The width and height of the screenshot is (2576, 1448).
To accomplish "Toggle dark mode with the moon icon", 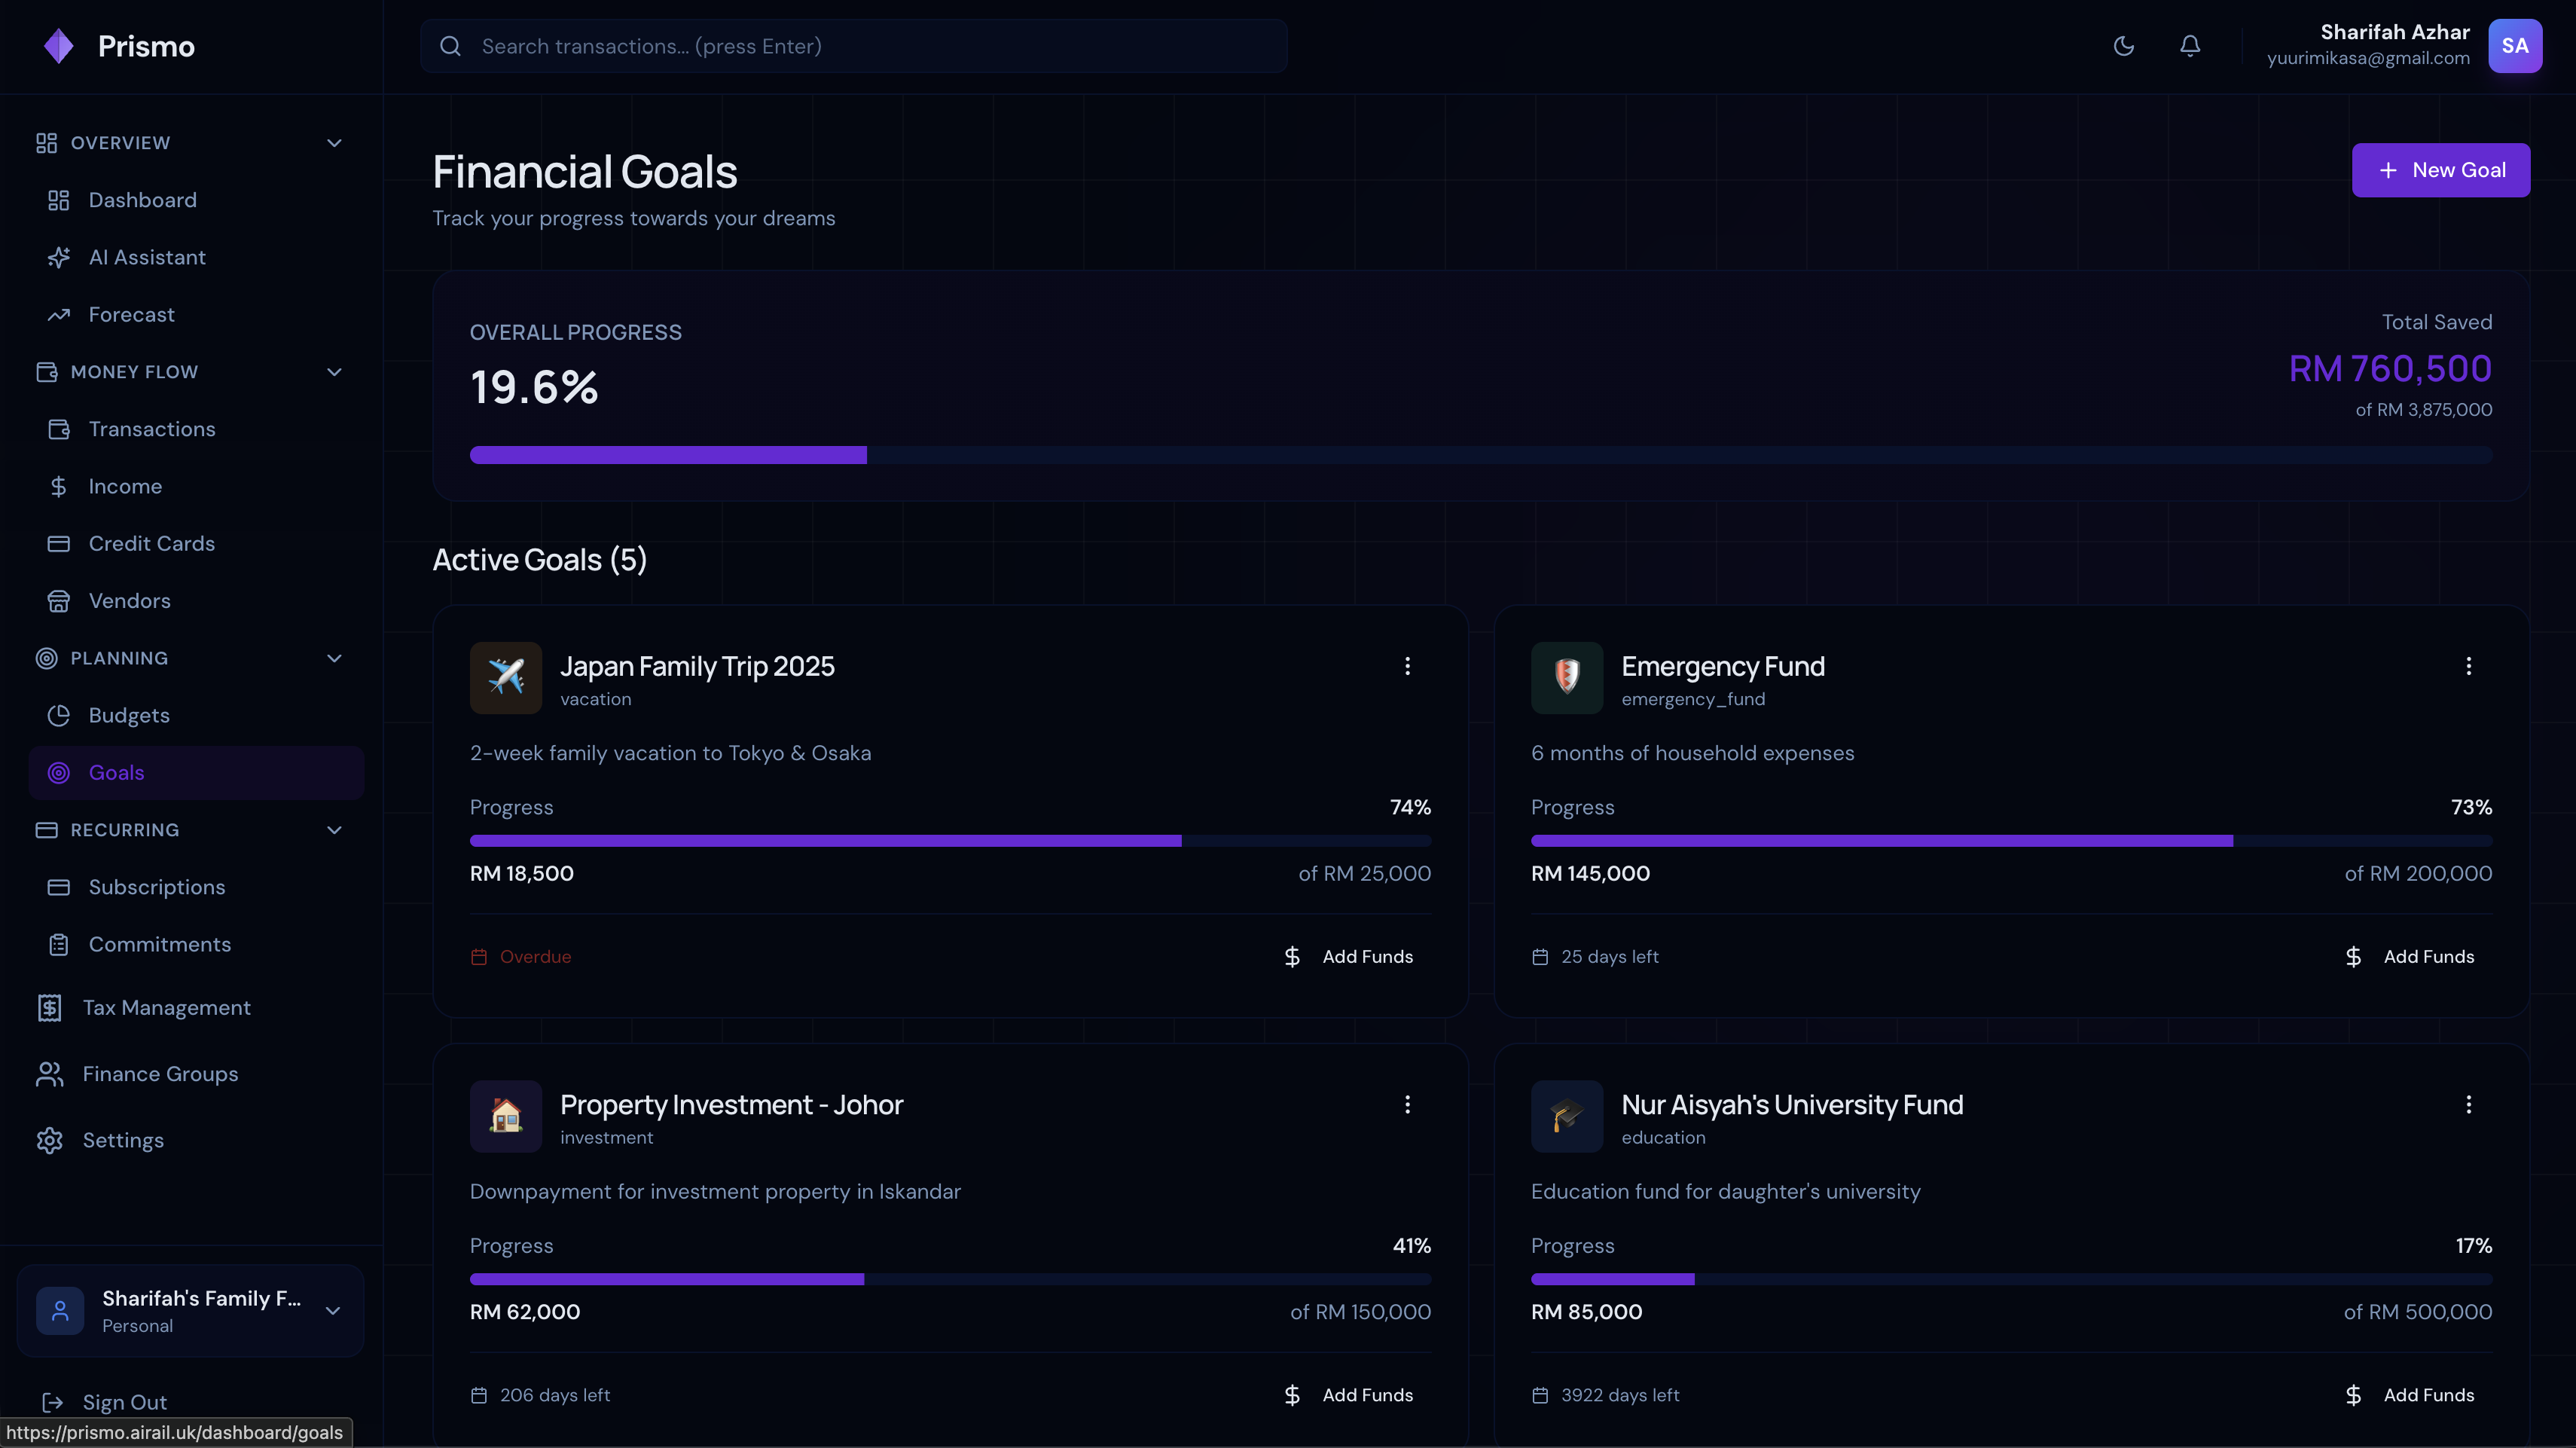I will [x=2124, y=46].
